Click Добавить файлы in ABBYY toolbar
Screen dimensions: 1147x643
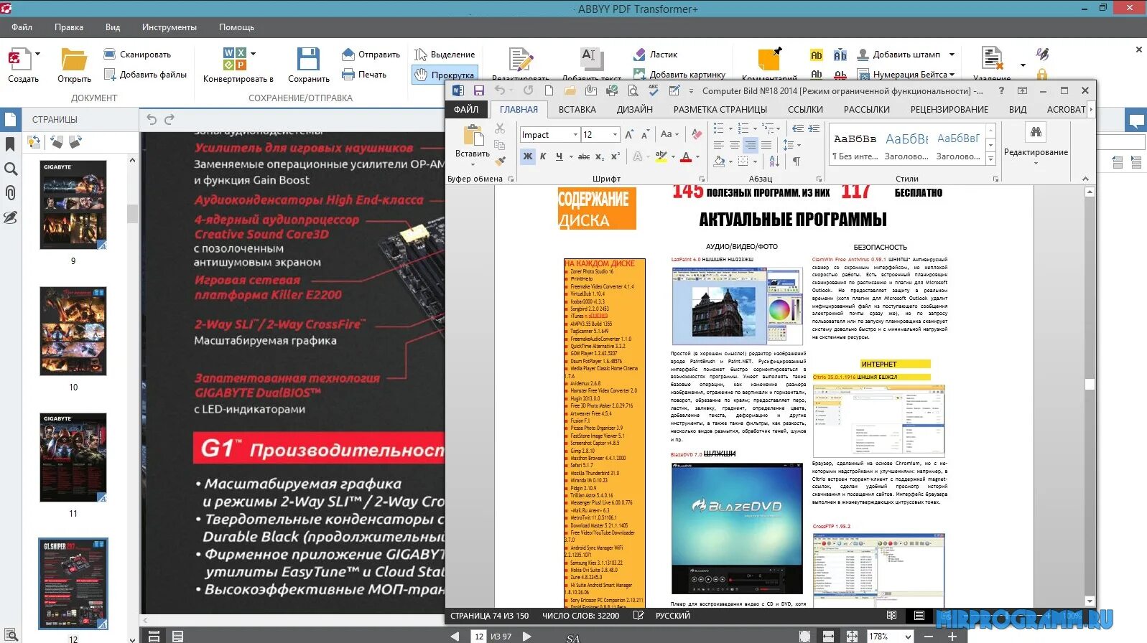145,75
